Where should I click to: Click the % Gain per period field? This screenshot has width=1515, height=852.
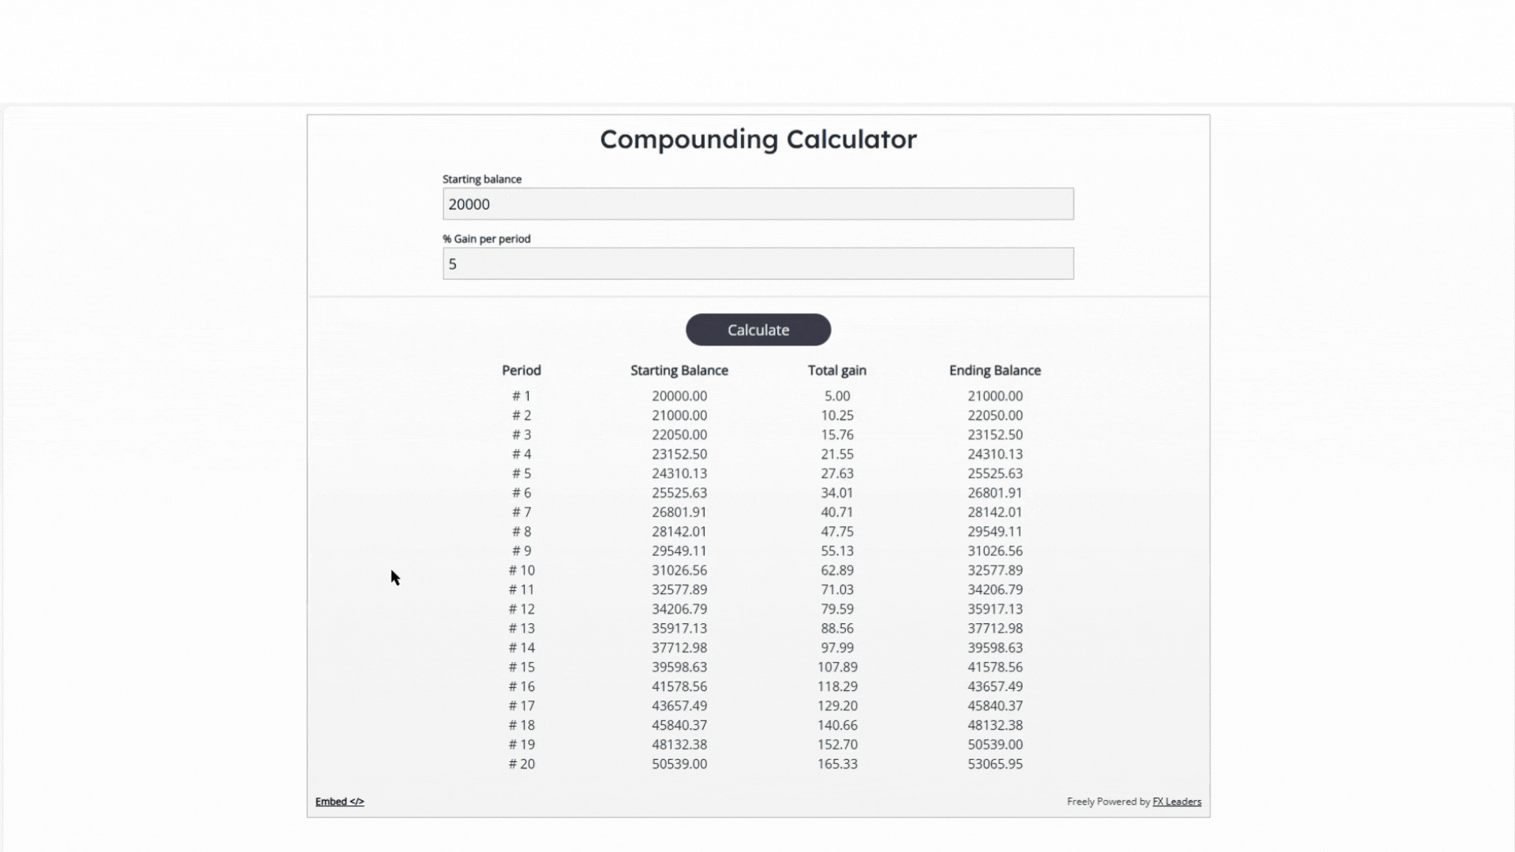[757, 263]
